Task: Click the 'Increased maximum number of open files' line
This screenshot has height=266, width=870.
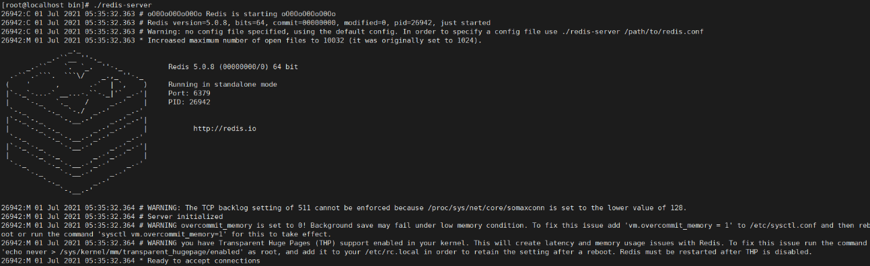Action: pos(242,40)
